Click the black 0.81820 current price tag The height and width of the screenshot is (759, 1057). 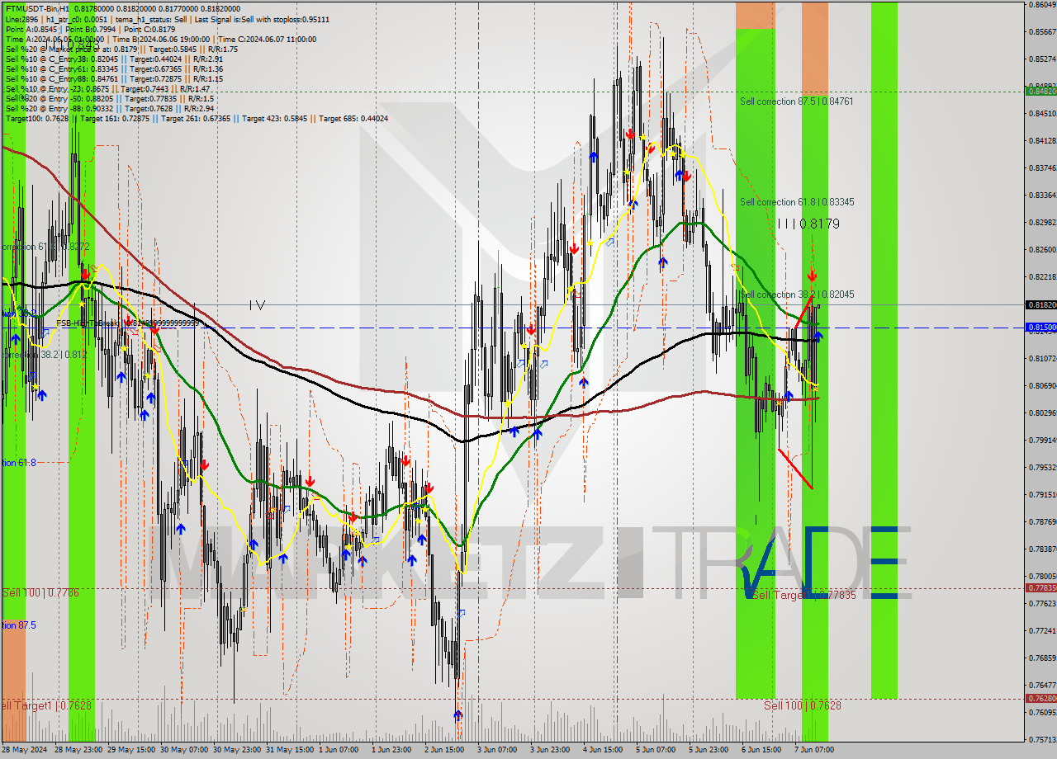coord(1040,304)
